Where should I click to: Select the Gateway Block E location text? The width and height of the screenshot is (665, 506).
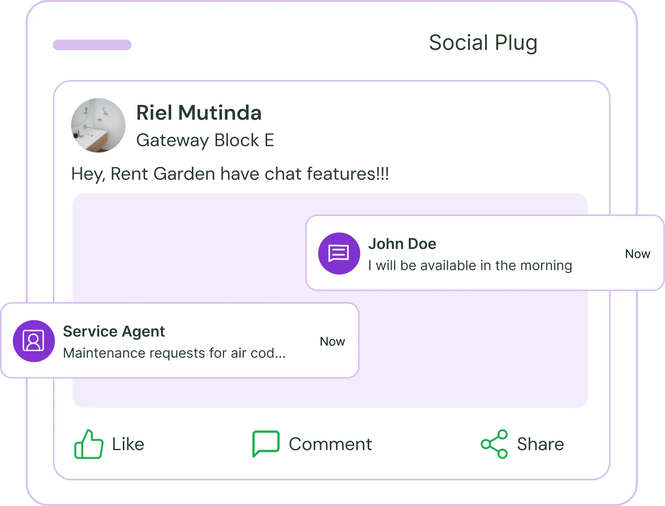click(205, 140)
